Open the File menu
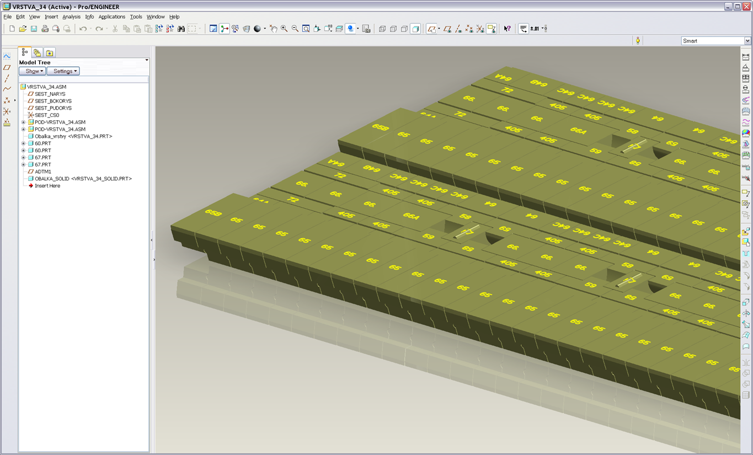Screen dimensions: 753x455 click(7, 17)
